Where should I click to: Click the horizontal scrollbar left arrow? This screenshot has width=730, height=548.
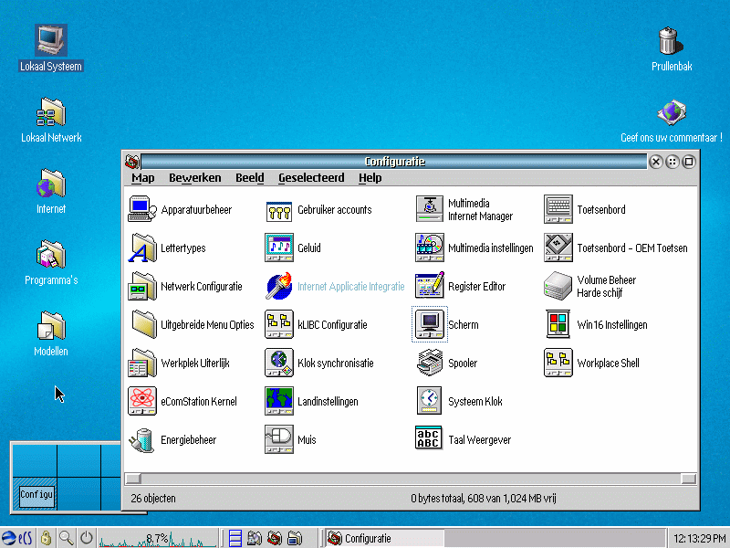click(x=133, y=479)
